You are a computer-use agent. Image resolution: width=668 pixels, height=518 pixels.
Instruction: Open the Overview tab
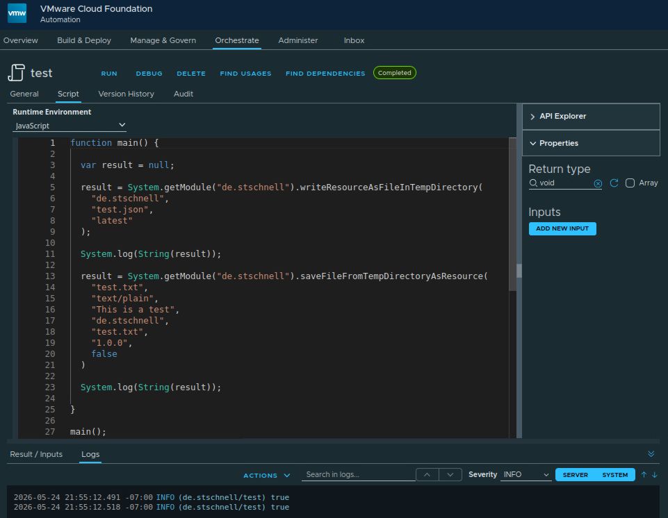click(20, 40)
